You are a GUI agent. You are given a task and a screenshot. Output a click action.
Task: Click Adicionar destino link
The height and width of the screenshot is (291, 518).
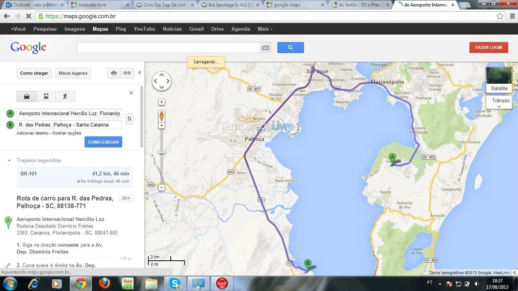[x=33, y=133]
